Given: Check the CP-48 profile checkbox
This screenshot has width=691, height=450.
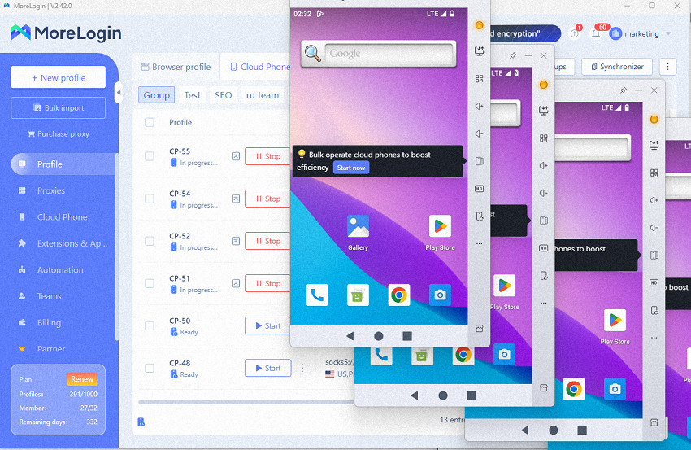Looking at the screenshot, I should click(150, 368).
